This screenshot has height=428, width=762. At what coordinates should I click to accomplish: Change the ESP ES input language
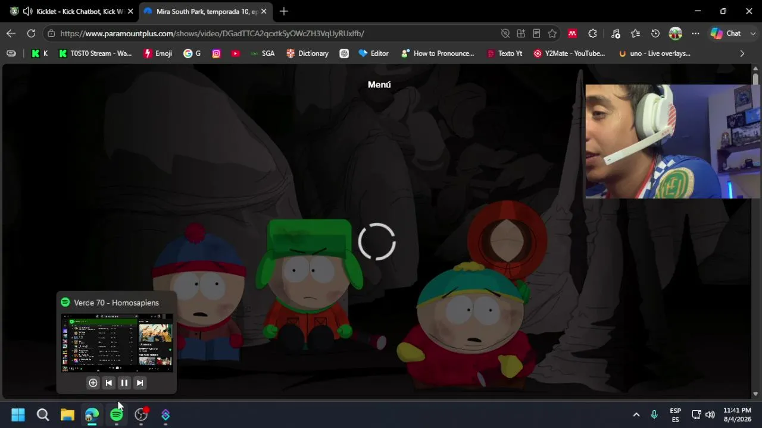click(x=675, y=414)
